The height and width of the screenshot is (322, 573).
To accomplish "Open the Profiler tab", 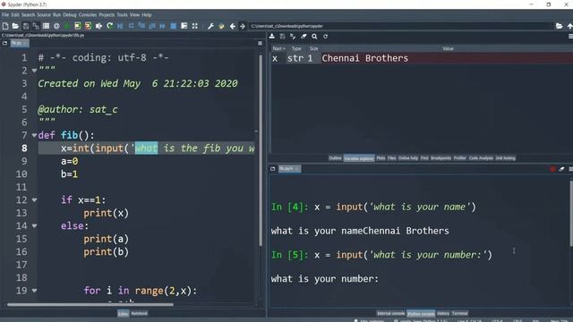I will pos(459,158).
